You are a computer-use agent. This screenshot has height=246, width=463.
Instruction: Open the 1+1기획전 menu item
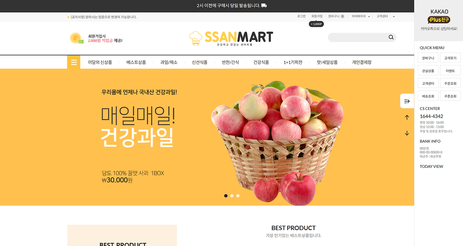[293, 62]
